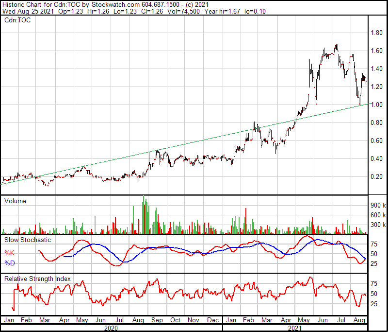Click the Cdn:TOC ticker label in chart

click(x=17, y=20)
